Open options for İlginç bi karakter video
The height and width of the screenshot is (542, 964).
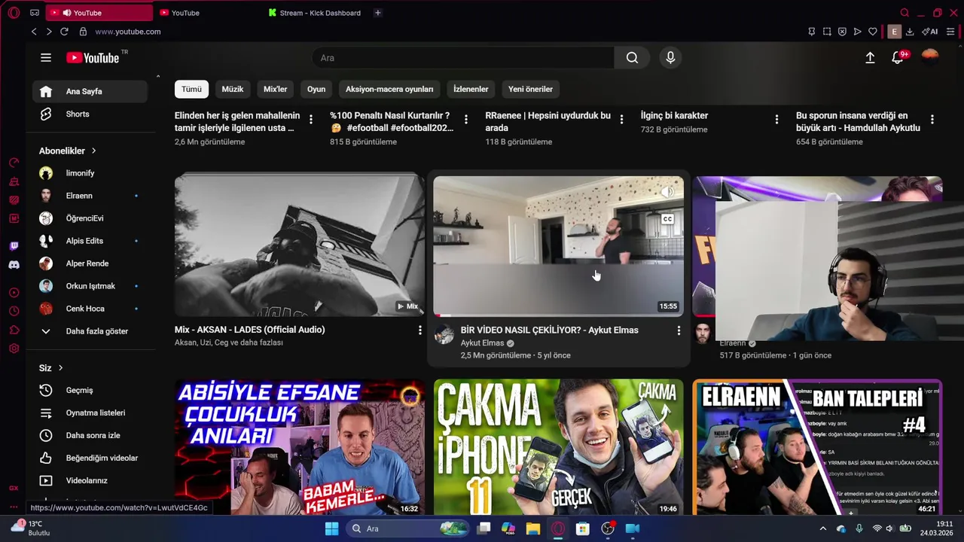[776, 119]
